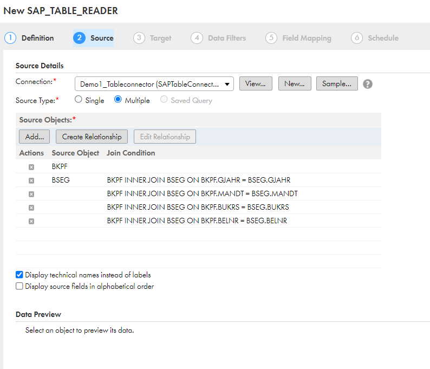Screen dimensions: 430x369
Task: Switch to the Target step
Action: coord(160,38)
